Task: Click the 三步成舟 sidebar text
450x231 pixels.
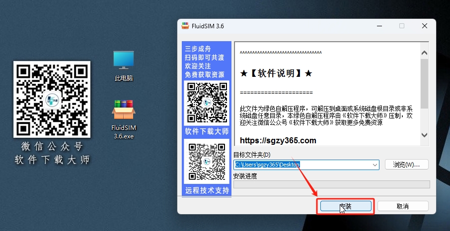Action: pyautogui.click(x=198, y=49)
